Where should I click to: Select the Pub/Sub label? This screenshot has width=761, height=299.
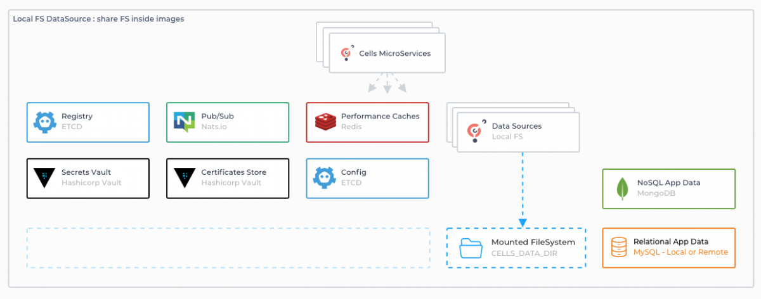point(217,117)
